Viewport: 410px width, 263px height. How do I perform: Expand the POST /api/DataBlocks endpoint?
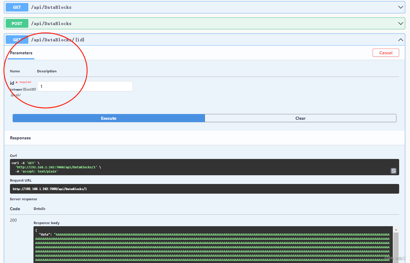coord(401,23)
